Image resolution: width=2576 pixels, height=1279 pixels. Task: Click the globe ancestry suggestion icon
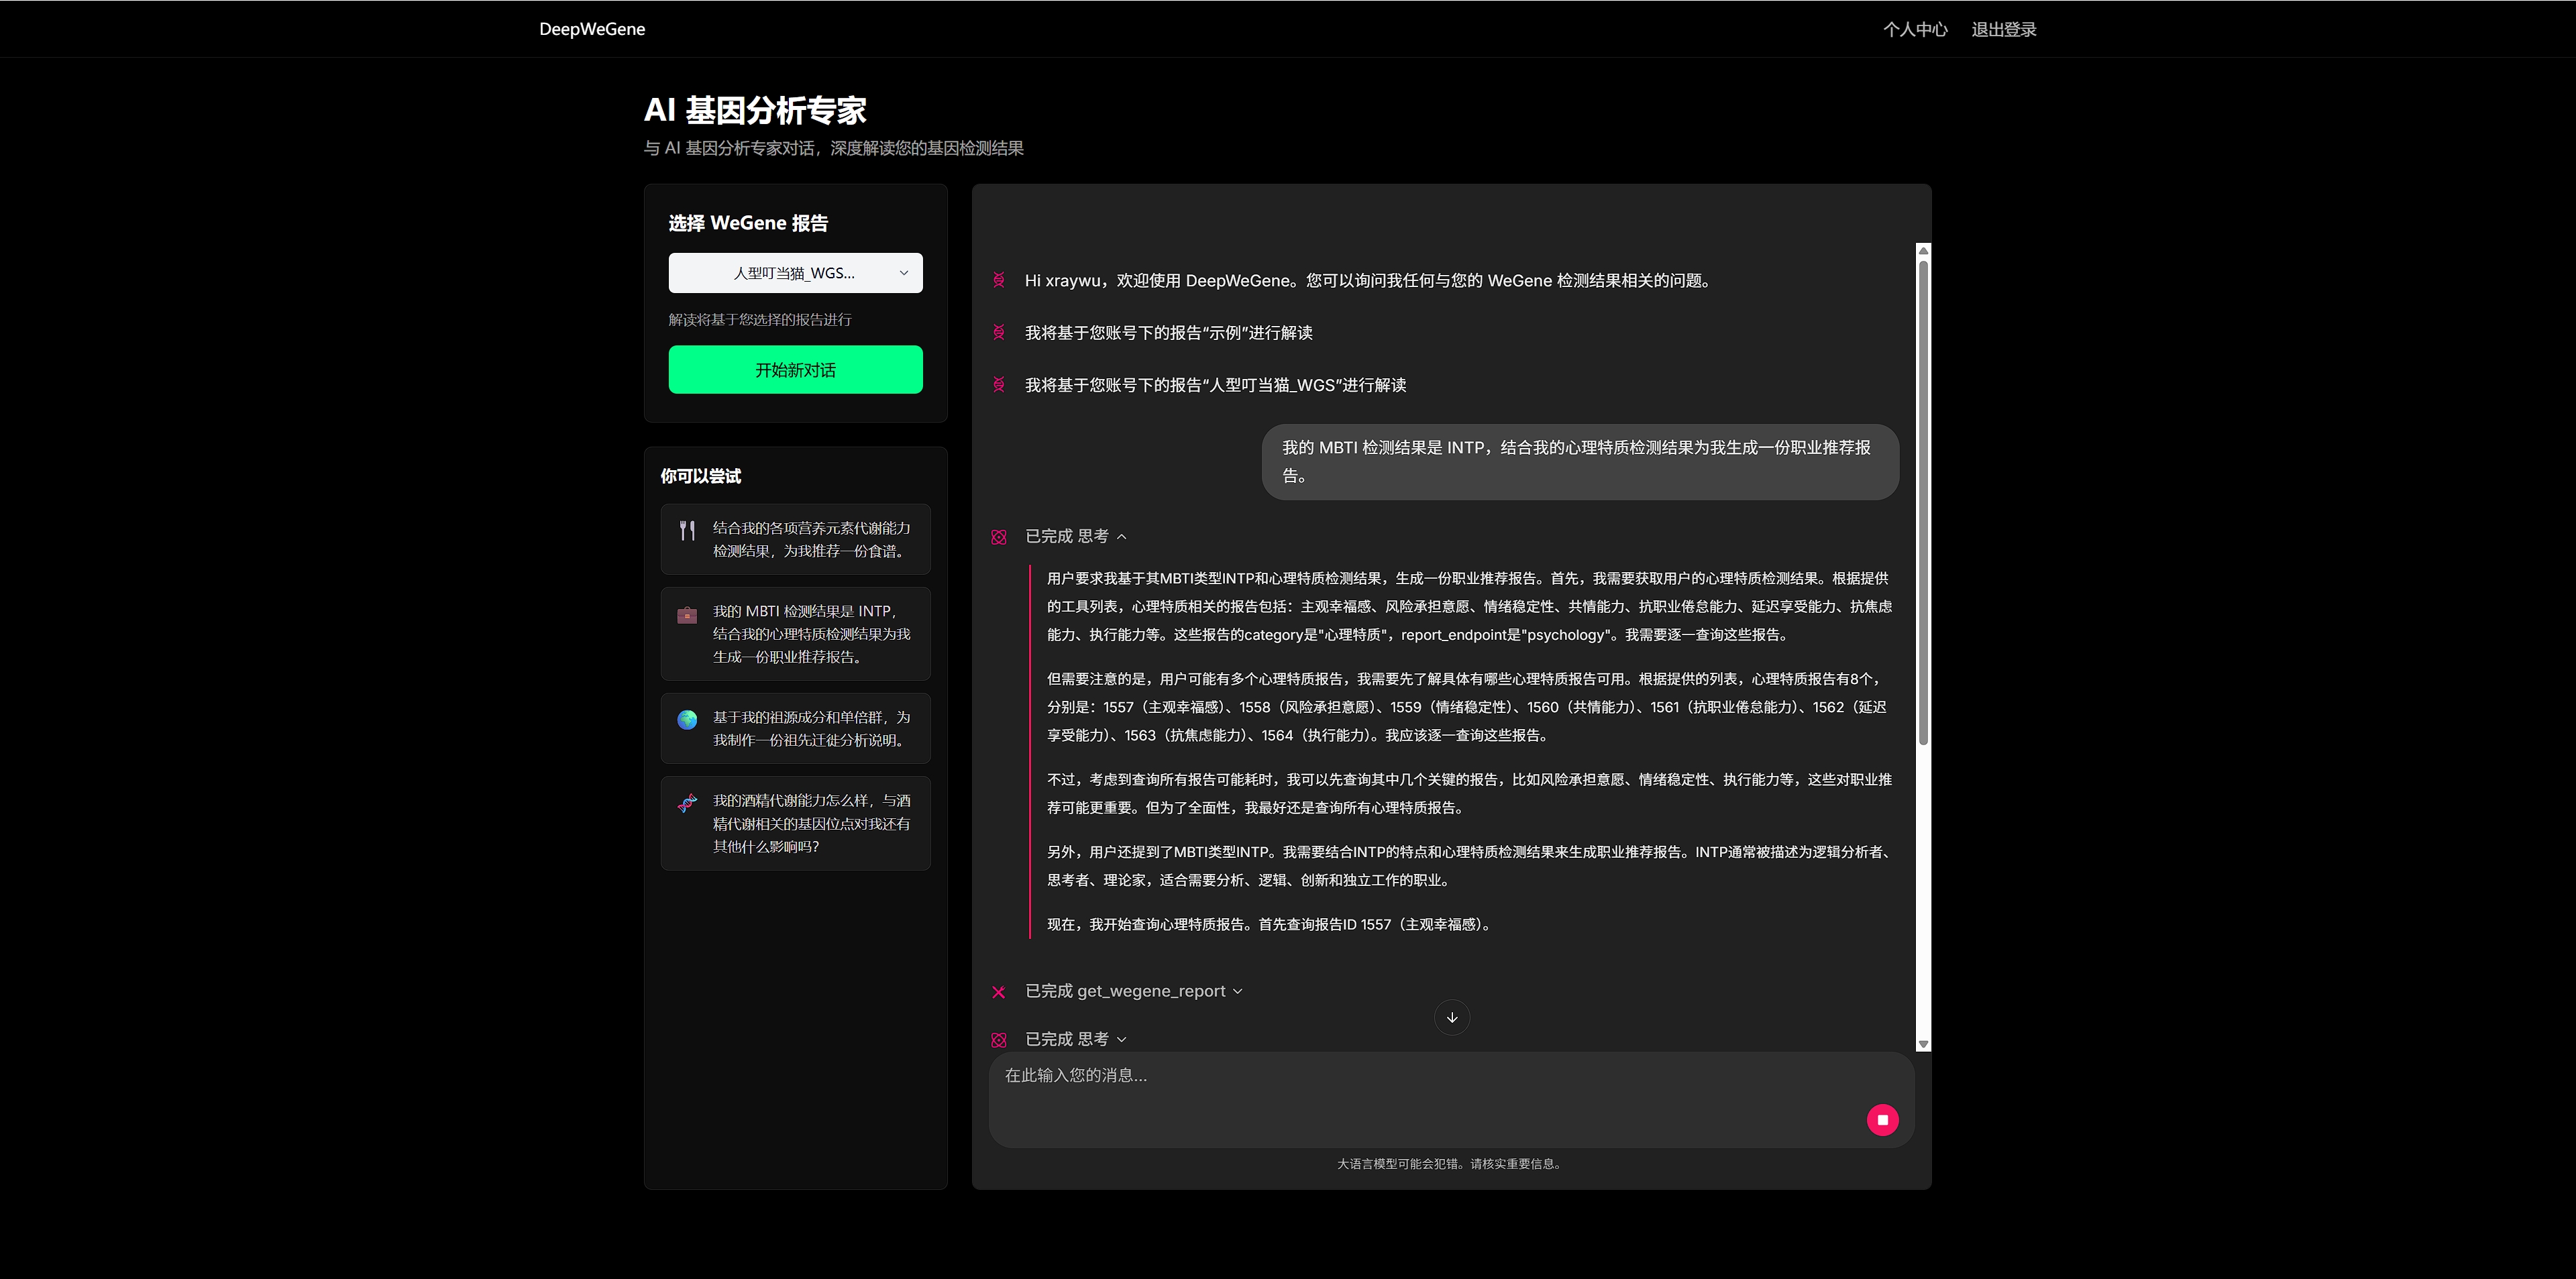[x=687, y=719]
